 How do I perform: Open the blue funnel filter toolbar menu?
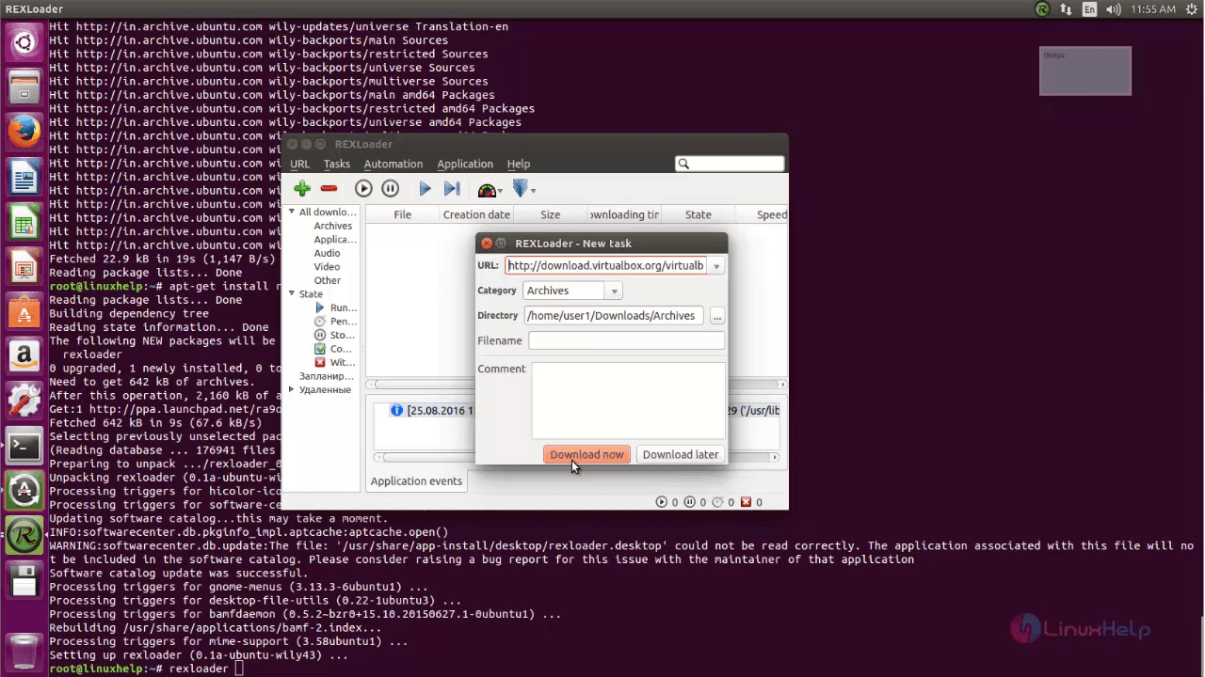(x=522, y=189)
